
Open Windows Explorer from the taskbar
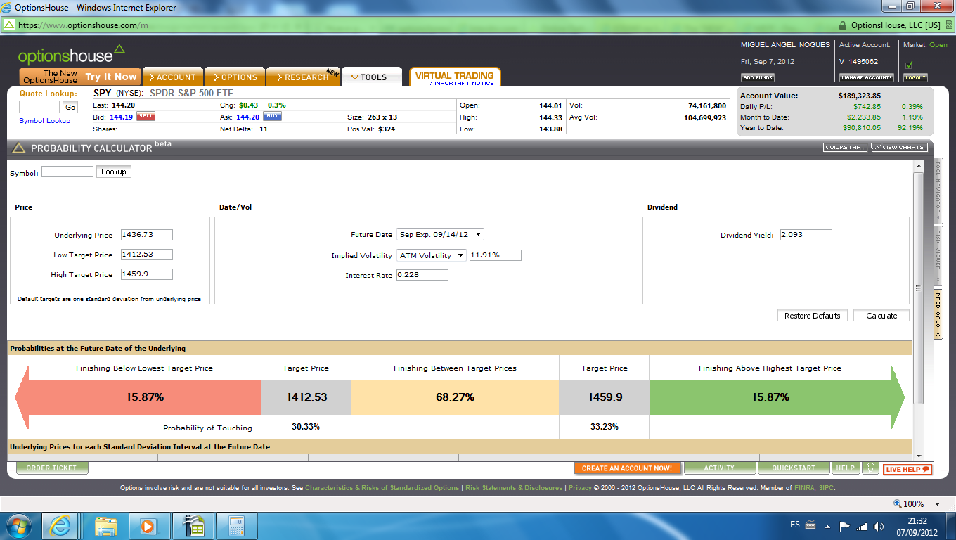click(106, 525)
